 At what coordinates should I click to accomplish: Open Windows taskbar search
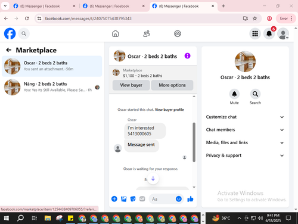(20, 218)
